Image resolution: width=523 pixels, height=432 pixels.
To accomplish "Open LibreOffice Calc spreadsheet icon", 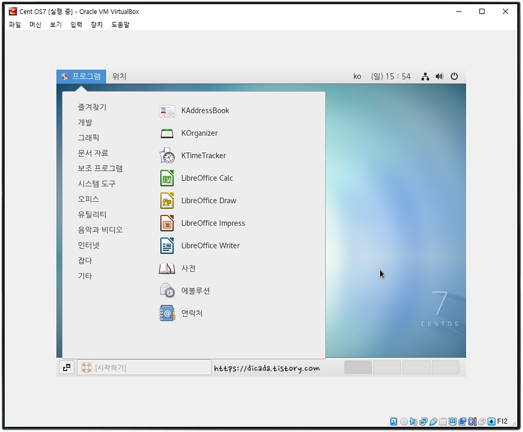I will [167, 178].
